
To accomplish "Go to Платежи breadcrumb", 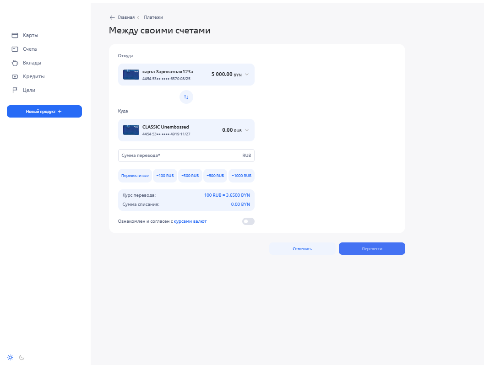I will 153,17.
